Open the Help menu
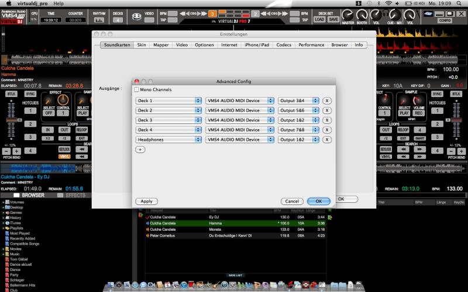Screen dimensions: 468x292 (58, 4)
